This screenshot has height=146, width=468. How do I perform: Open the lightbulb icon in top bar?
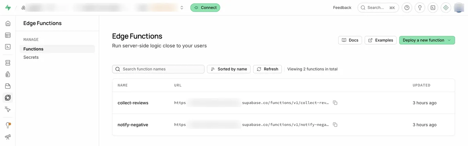(x=420, y=7)
